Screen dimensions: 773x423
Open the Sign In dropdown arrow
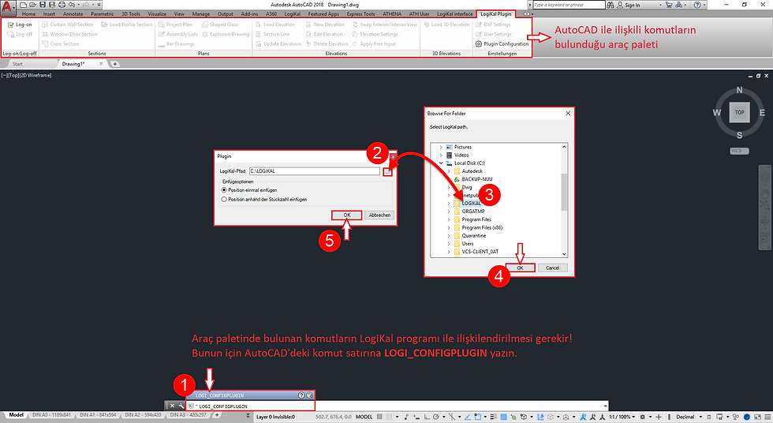661,5
